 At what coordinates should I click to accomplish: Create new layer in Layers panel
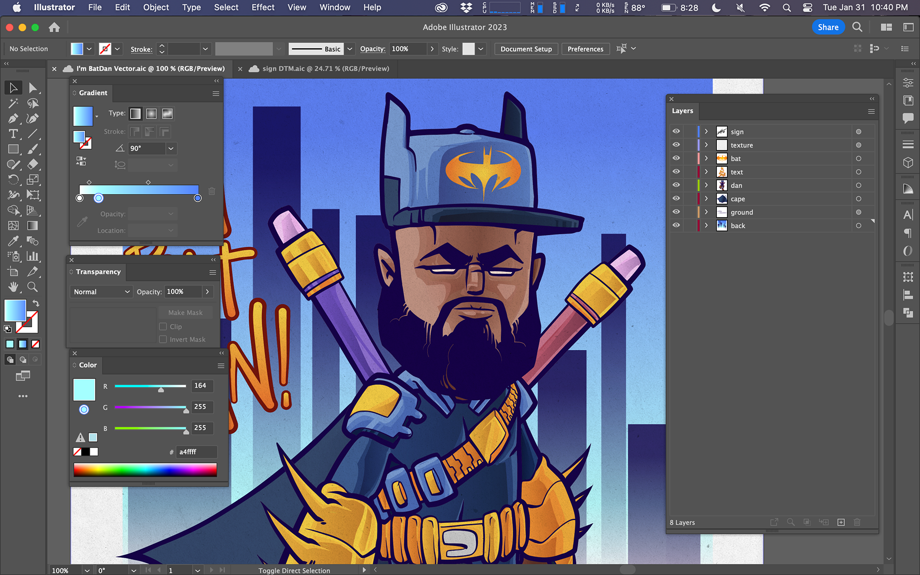(841, 522)
